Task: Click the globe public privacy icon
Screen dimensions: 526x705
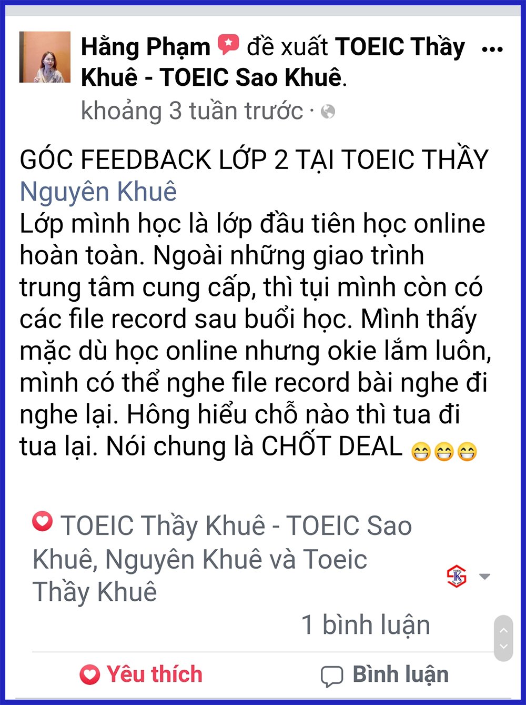Action: [328, 112]
